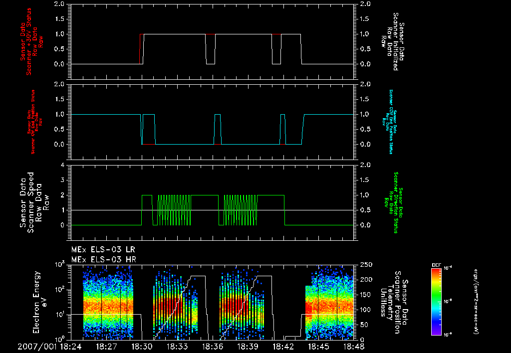
Task: Click the DEF label above the color bar
Action: click(x=436, y=265)
